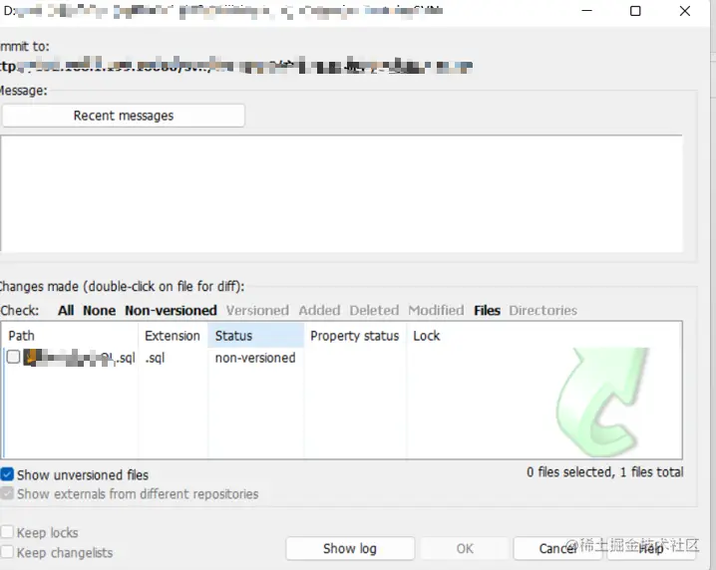Minimize the commit dialog window
716x570 pixels.
[587, 11]
